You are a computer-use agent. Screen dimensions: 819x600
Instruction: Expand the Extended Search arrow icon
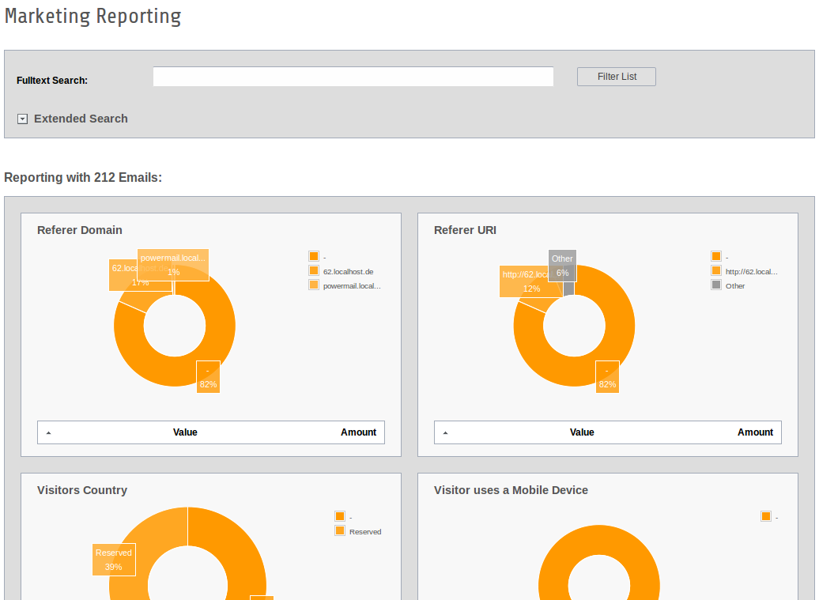coord(22,119)
